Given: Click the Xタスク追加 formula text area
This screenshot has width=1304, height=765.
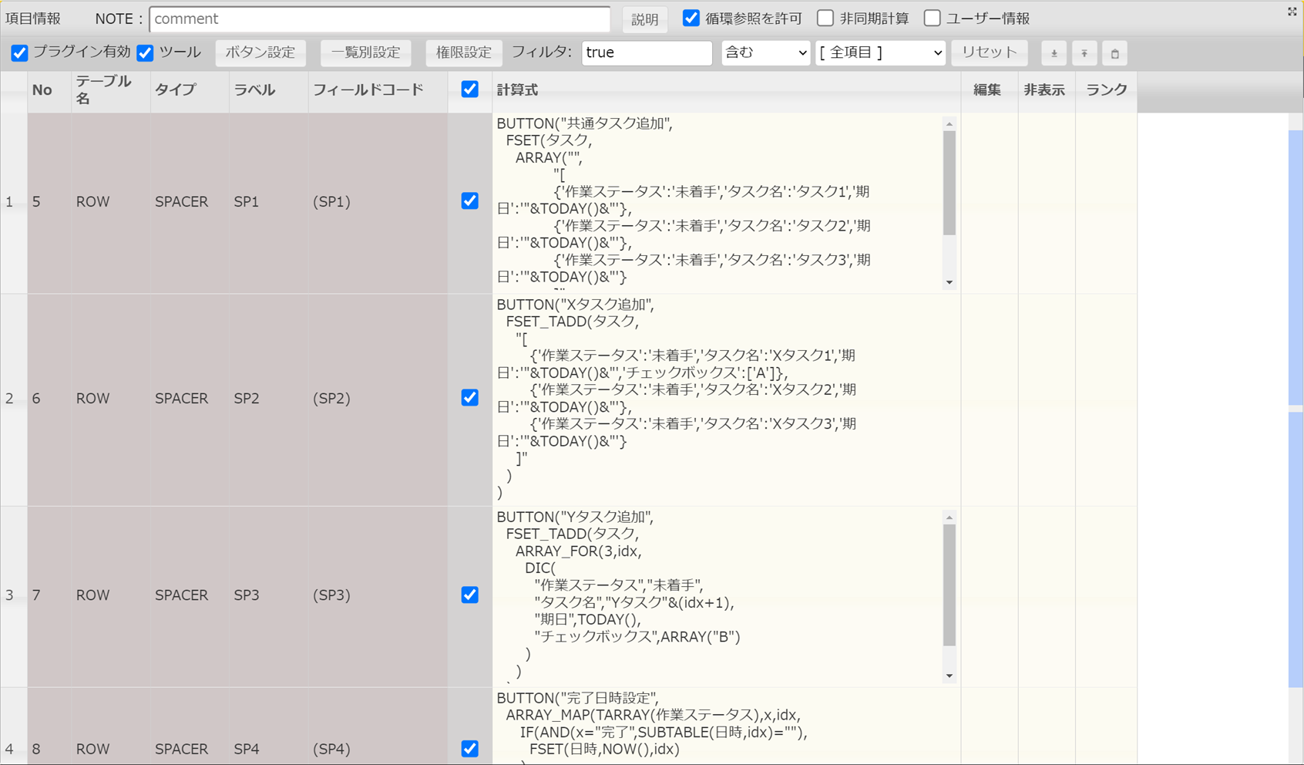Looking at the screenshot, I should coord(726,399).
